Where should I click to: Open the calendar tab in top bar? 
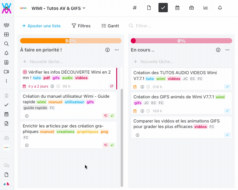click(x=177, y=8)
